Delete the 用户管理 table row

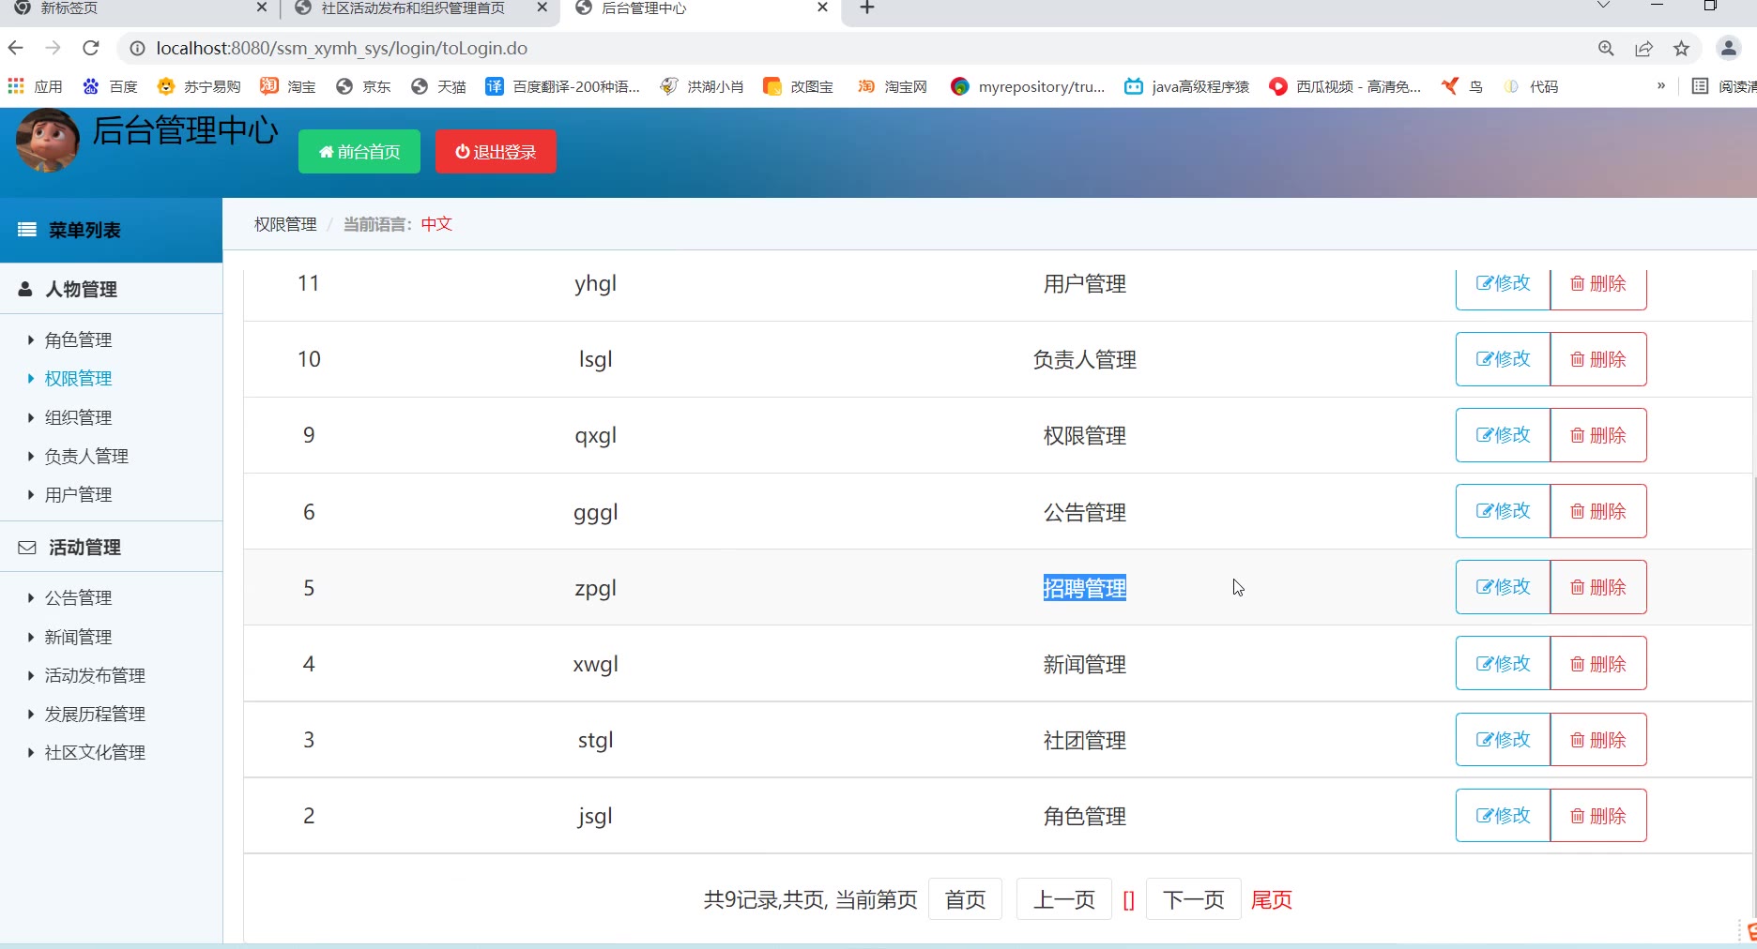pyautogui.click(x=1598, y=289)
